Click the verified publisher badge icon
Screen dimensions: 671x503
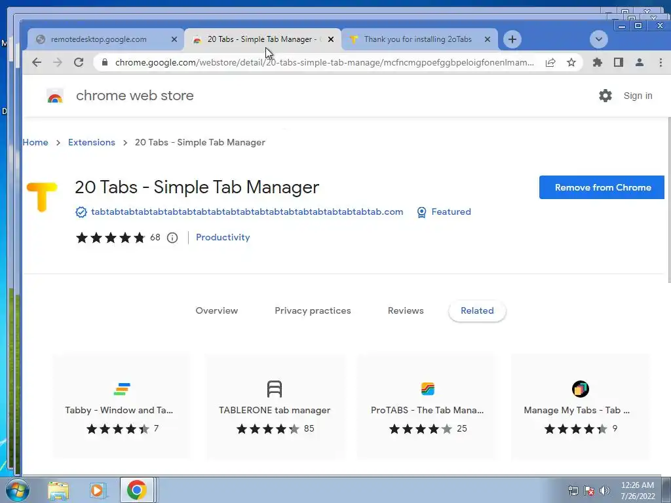coord(81,212)
